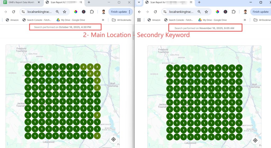Viewport: 271px width, 148px height.
Task: Open the profile avatar in right window
Action: (x=245, y=12)
